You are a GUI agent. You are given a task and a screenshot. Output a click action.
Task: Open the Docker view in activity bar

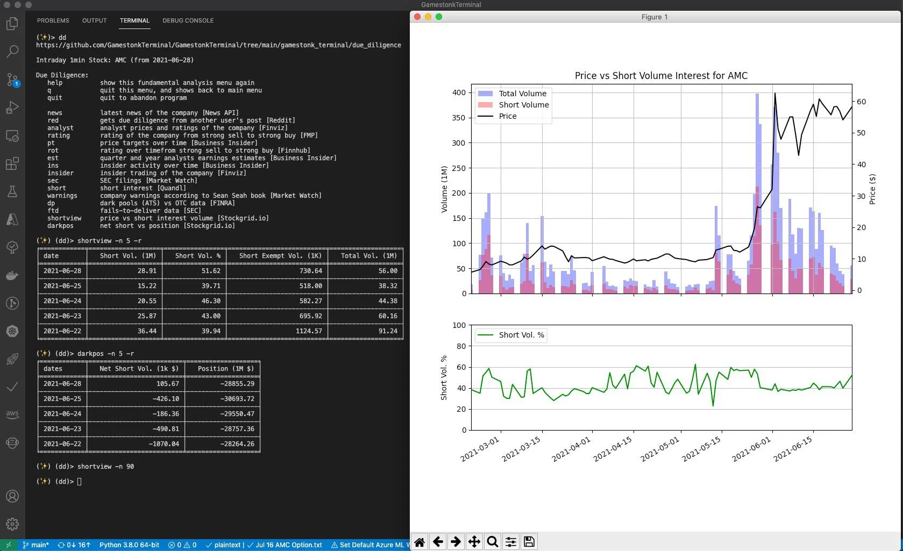tap(12, 275)
